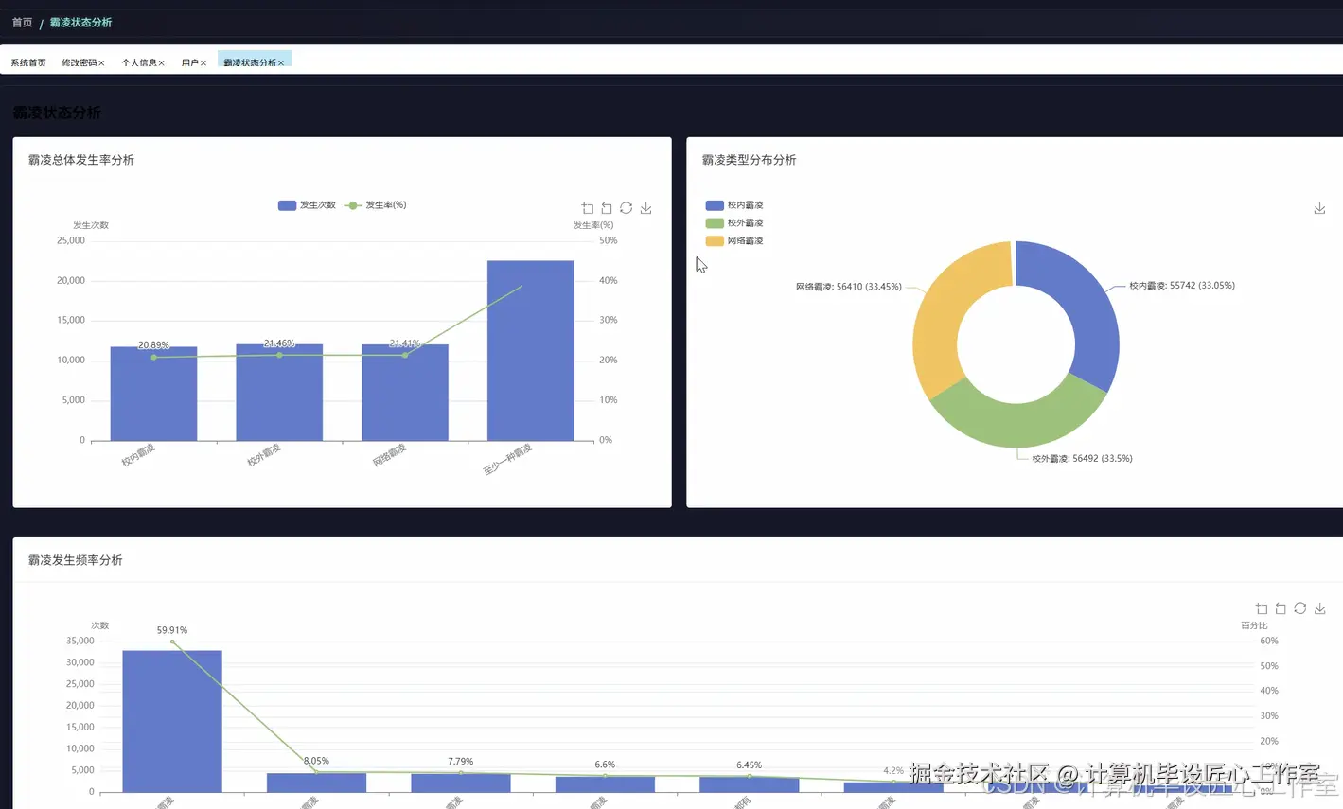1343x809 pixels.
Task: Toggle 校内霸凌 legend in the pie chart
Action: [x=734, y=205]
